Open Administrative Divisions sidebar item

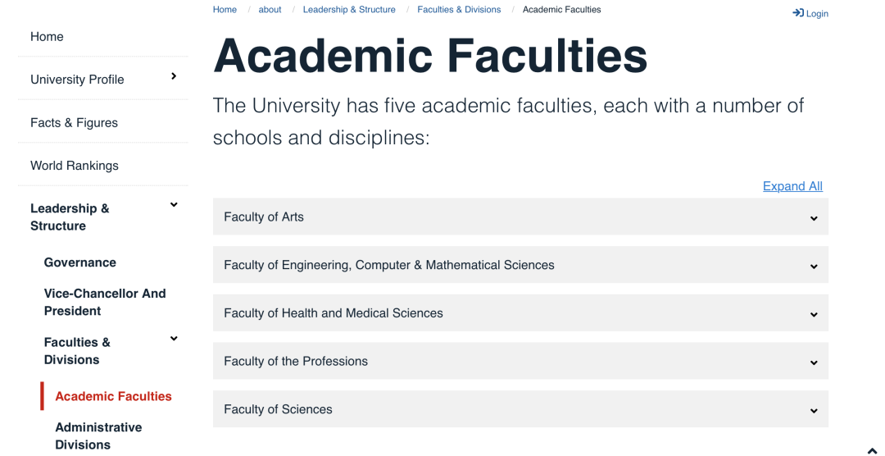(x=98, y=435)
